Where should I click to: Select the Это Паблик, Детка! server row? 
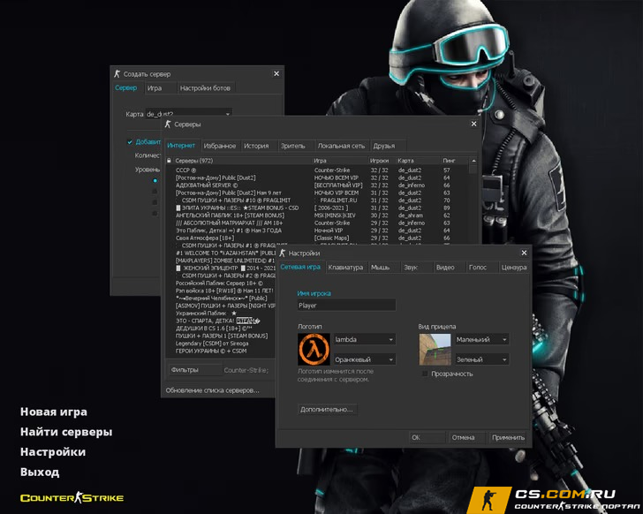point(317,231)
